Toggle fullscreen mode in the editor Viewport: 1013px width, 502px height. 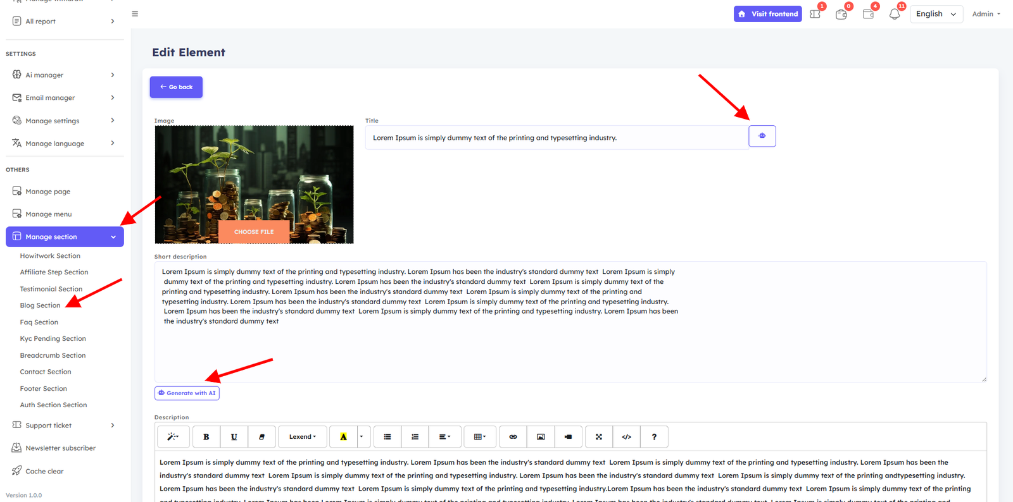tap(598, 437)
